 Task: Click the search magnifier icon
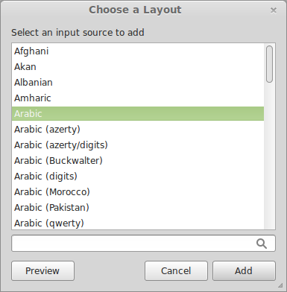point(262,244)
